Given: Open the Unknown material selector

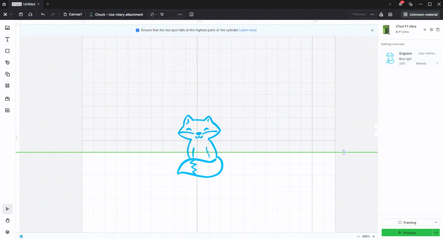Looking at the screenshot, I should 421,14.
